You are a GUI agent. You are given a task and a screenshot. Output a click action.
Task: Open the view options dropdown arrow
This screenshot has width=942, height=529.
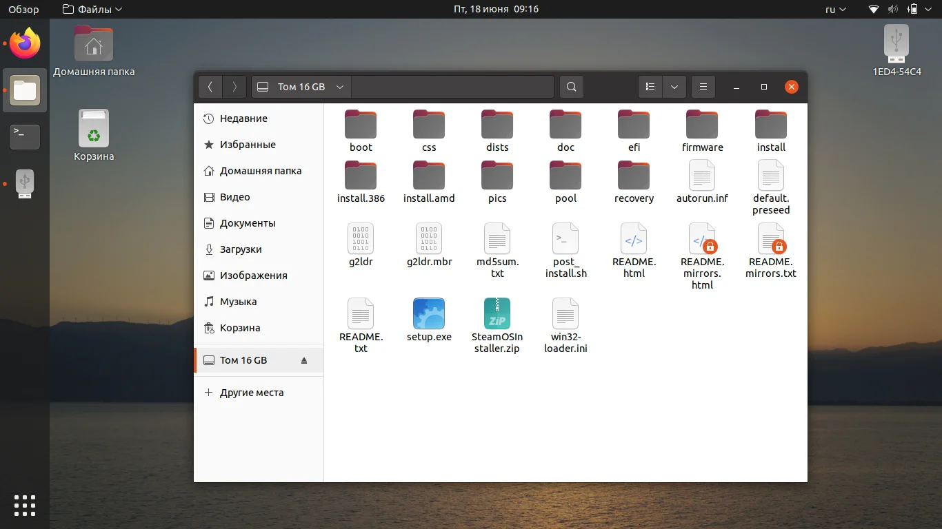[674, 87]
